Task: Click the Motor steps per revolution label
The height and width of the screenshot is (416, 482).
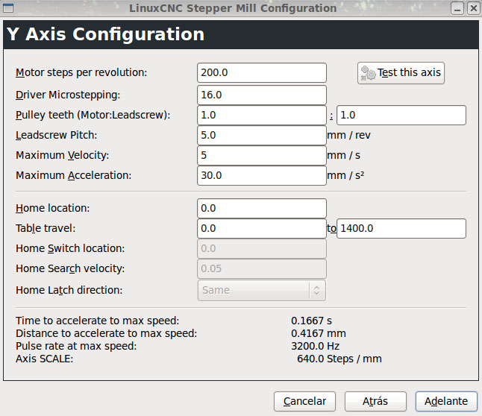Action: pos(81,72)
